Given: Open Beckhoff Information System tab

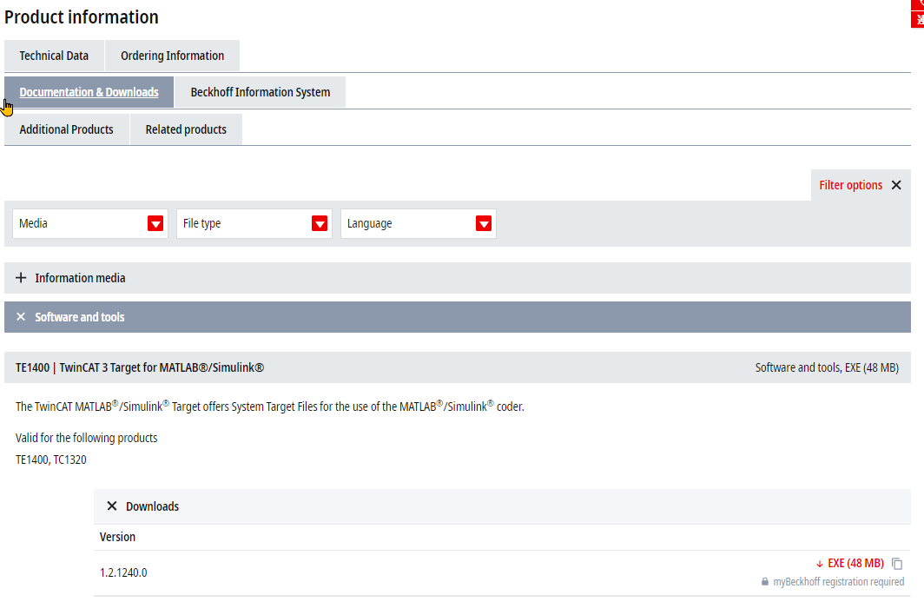Looking at the screenshot, I should point(260,93).
